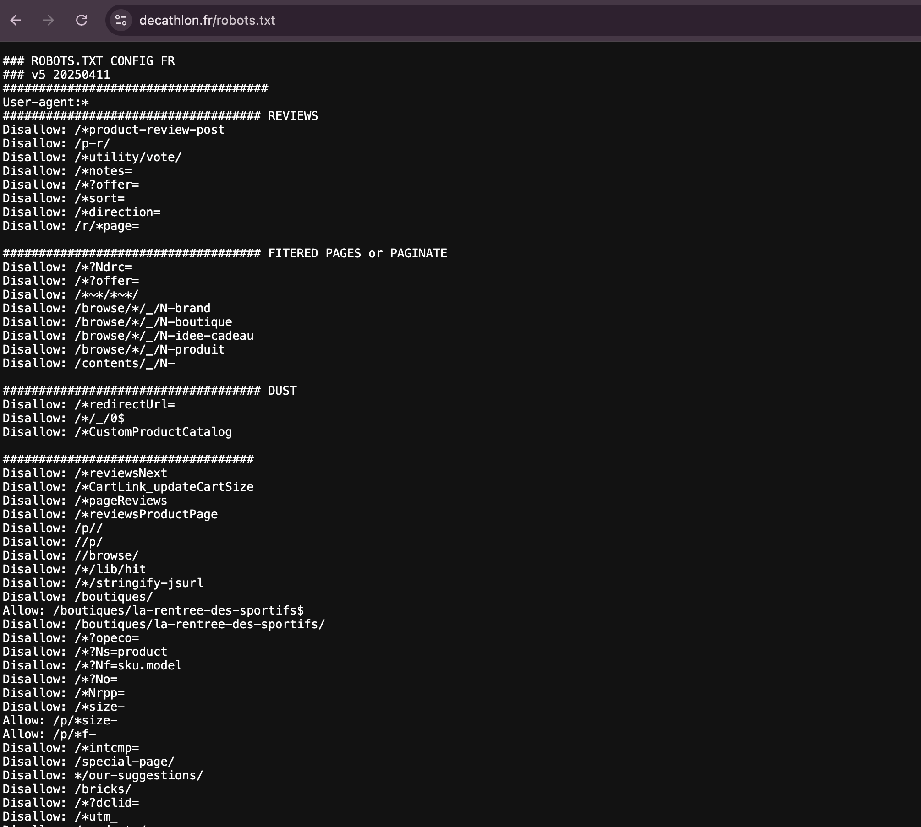
Task: Click "Disallow: /*utility/vote/"
Action: 92,157
